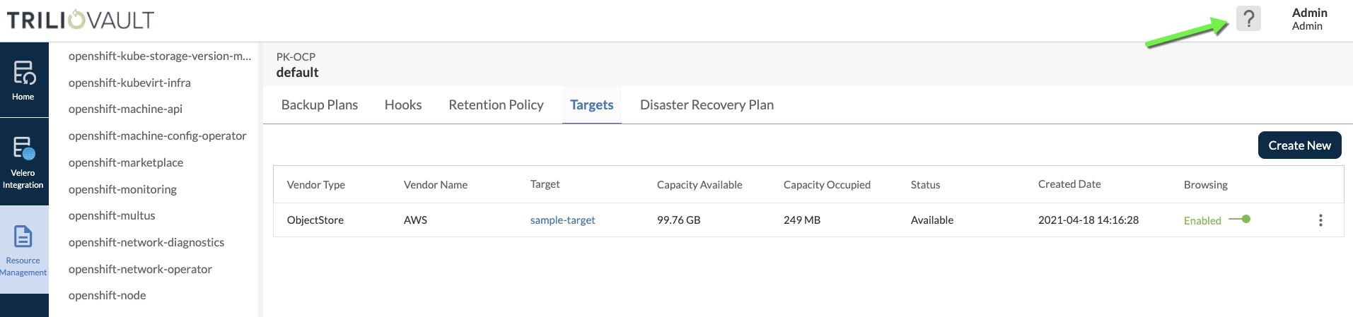Click the TrilioVault logo
Screen dimensions: 1353x317
tap(81, 20)
